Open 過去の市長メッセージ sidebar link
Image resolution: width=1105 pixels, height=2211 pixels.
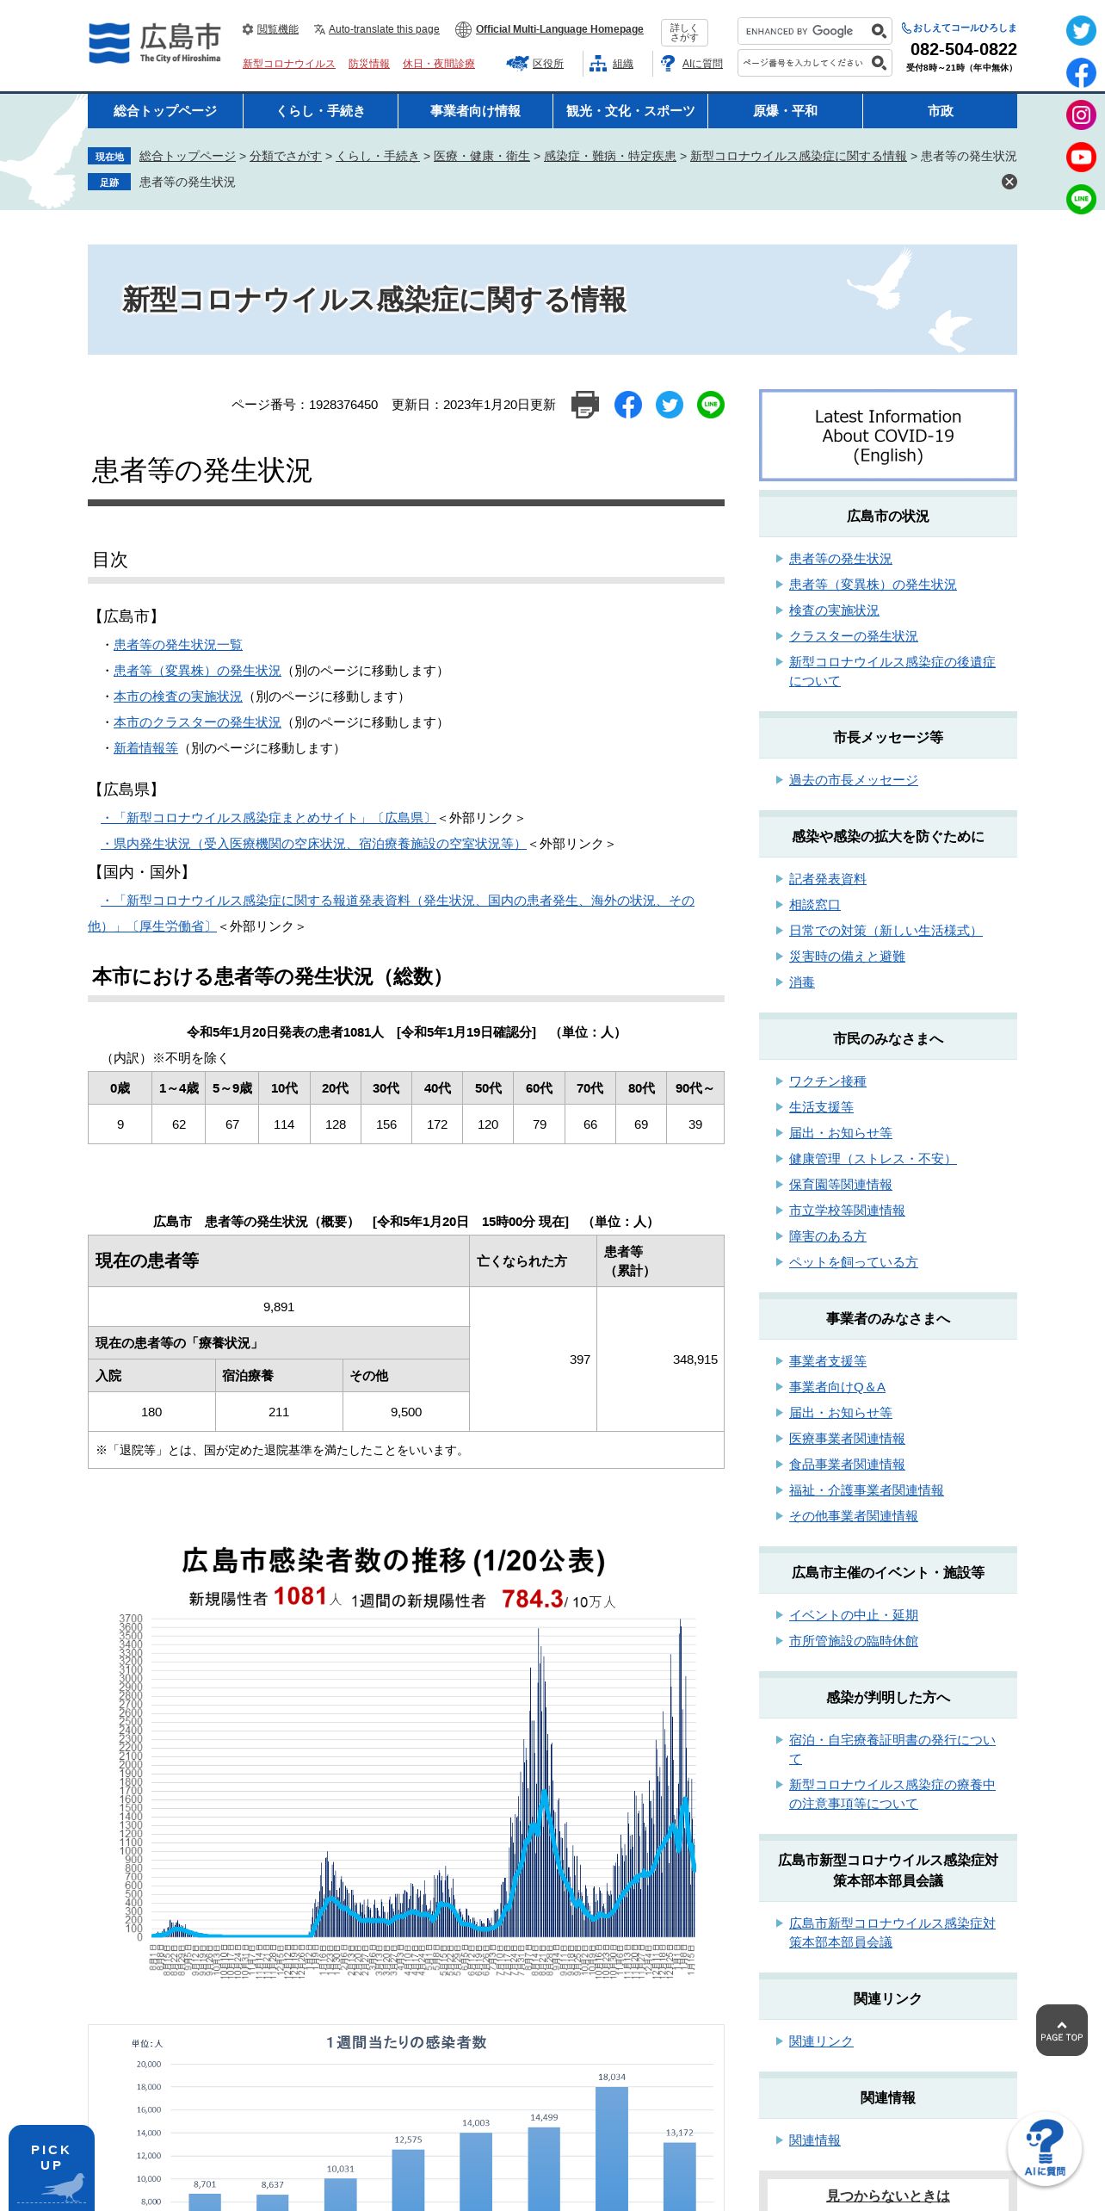point(854,780)
